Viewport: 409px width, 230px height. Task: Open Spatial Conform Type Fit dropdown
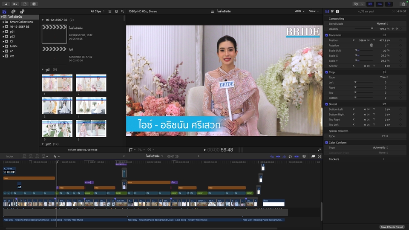[x=385, y=136]
